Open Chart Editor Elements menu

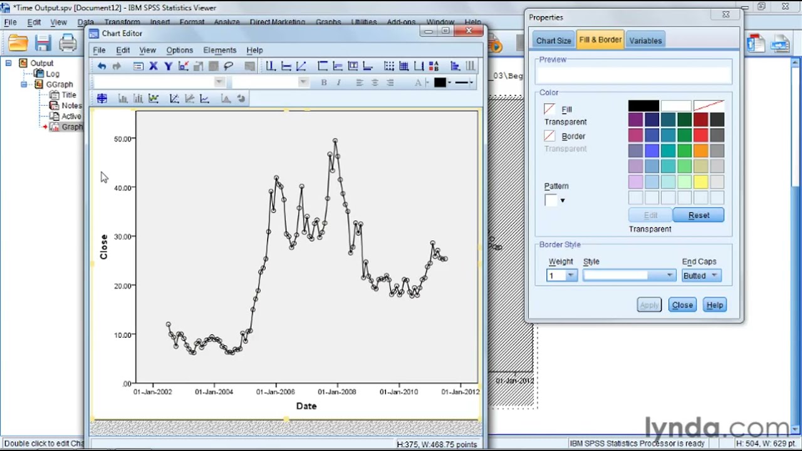[x=219, y=50]
